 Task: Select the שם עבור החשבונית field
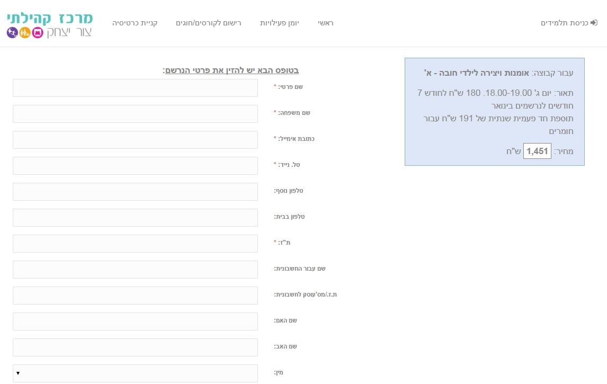(x=135, y=270)
